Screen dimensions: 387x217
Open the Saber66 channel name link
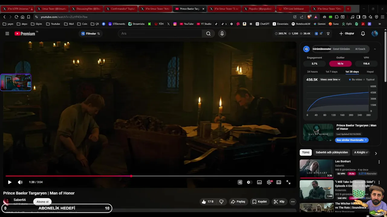point(20,200)
